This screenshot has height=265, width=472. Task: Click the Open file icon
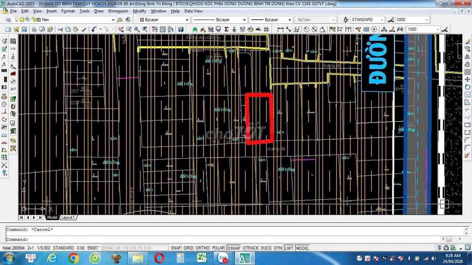tap(16, 29)
